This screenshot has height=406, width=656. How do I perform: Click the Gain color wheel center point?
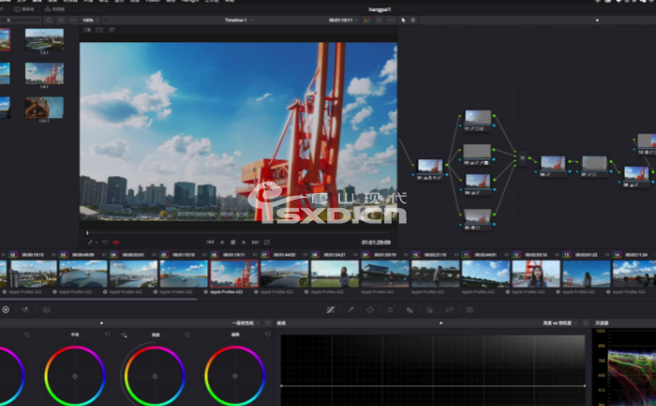155,376
